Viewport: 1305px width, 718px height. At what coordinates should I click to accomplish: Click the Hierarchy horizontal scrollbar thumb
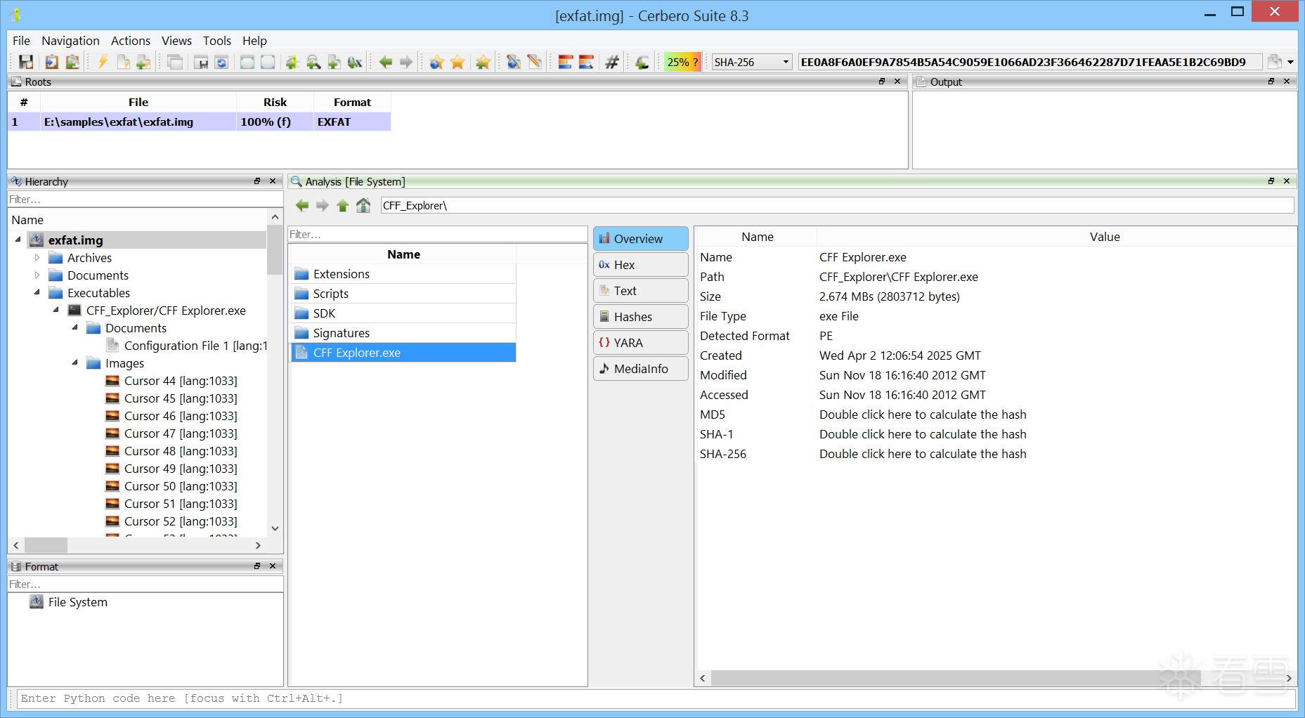[x=46, y=545]
